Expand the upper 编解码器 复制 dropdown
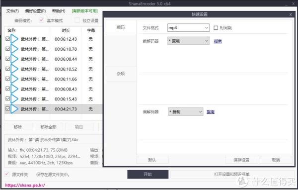 [188, 41]
